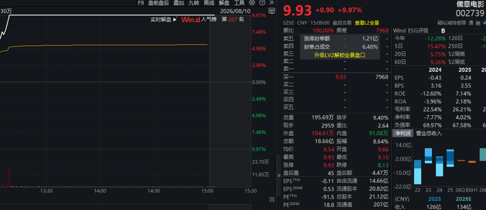Open the 盘前盘后 toolbar option
This screenshot has height=210, width=486.
(x=158, y=3)
